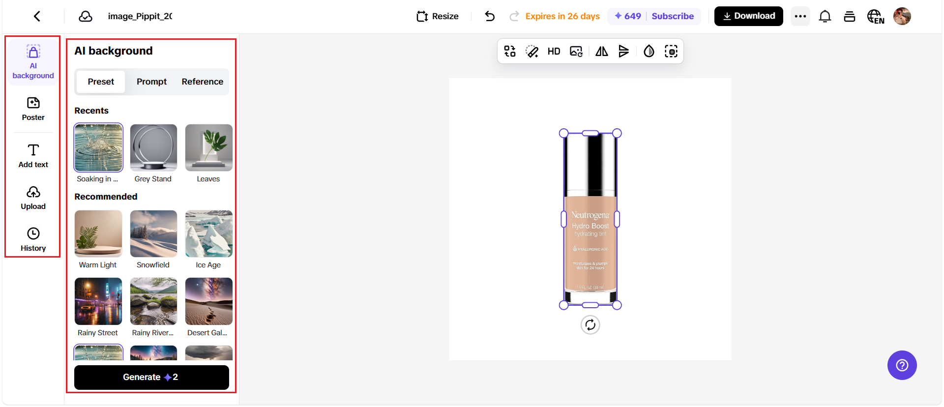Image resolution: width=944 pixels, height=407 pixels.
Task: Click the Expires in 26 days notice
Action: (562, 16)
